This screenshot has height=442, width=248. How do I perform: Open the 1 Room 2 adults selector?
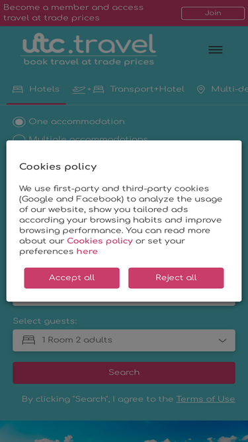pyautogui.click(x=124, y=340)
